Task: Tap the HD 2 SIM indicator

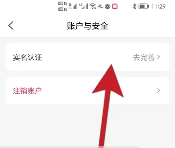Action: click(63, 9)
